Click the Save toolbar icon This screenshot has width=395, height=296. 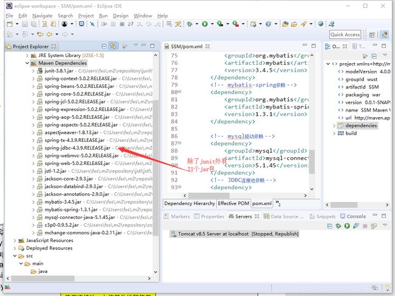pyautogui.click(x=25, y=24)
